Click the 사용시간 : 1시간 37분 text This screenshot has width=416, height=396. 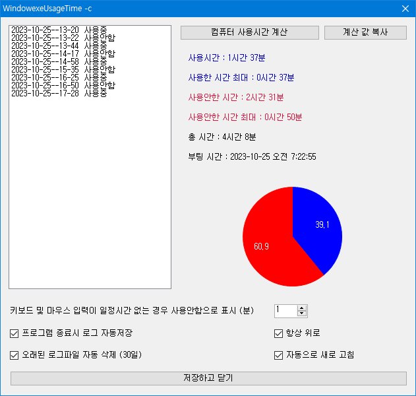[x=227, y=57]
